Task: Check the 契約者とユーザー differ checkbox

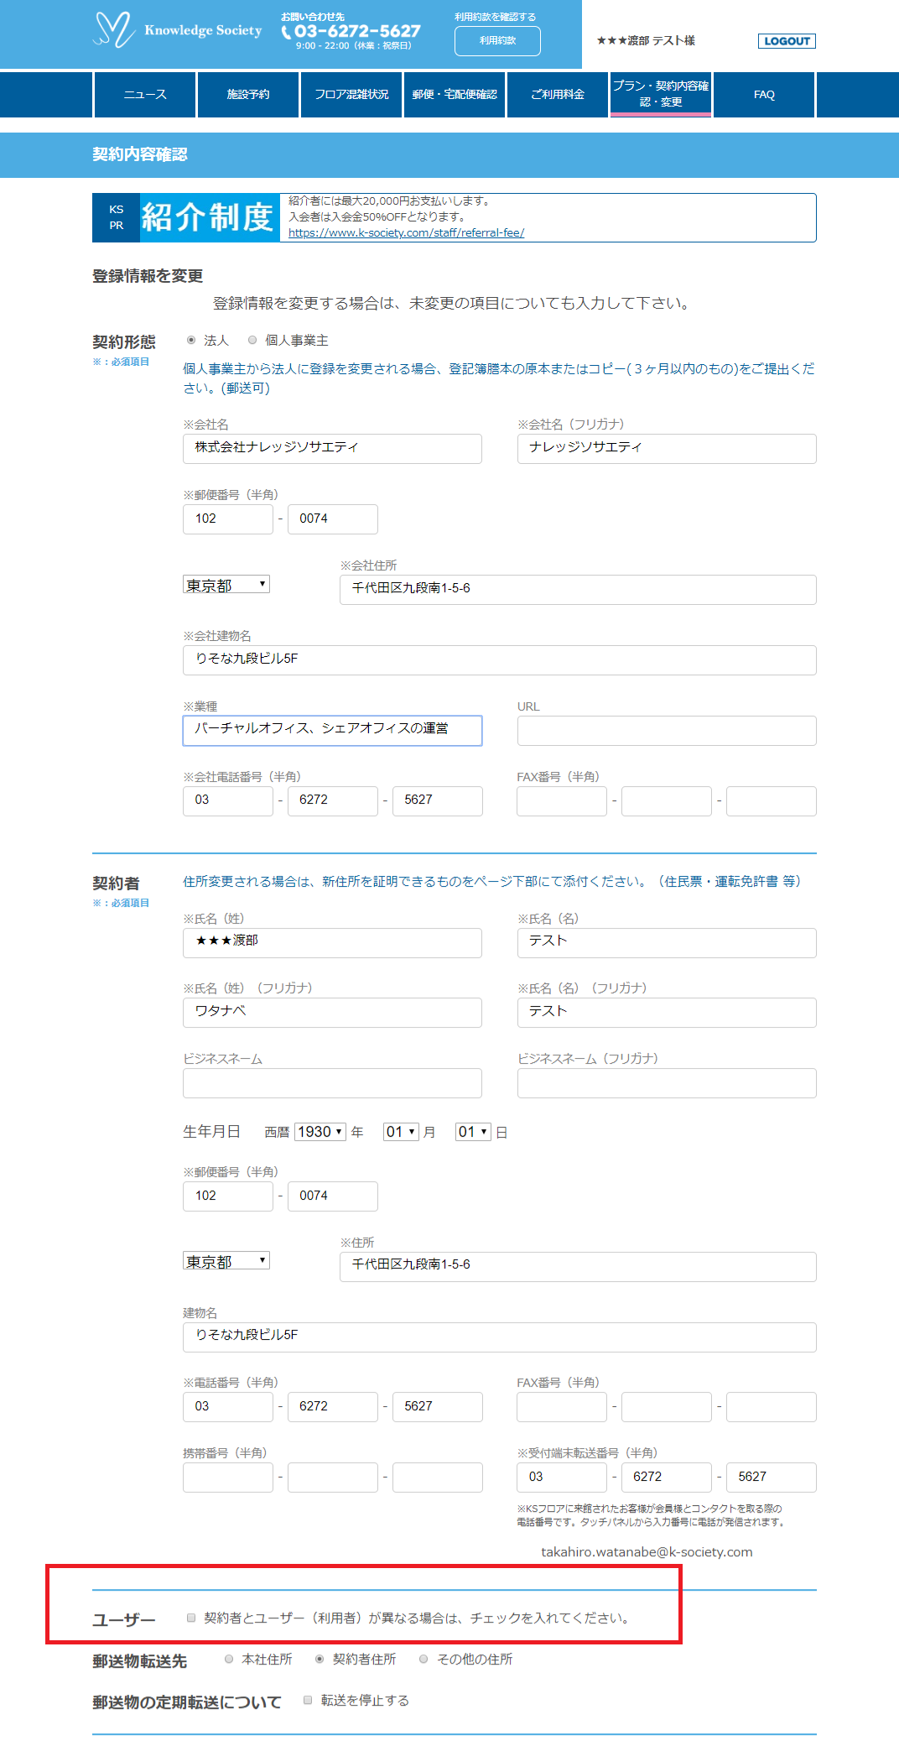Action: (191, 1618)
